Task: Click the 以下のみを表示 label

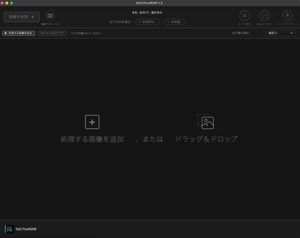Action: coord(120,22)
